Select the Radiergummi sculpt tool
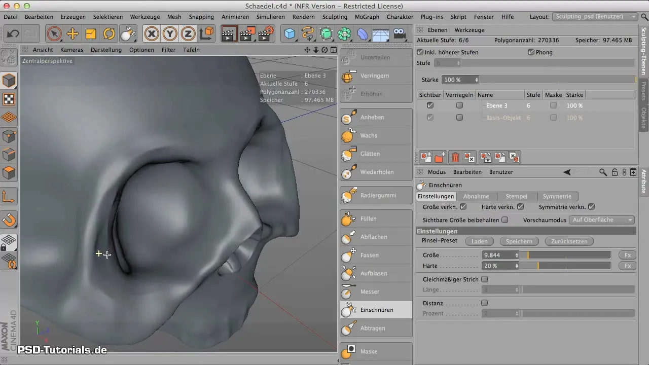This screenshot has width=649, height=365. point(376,195)
